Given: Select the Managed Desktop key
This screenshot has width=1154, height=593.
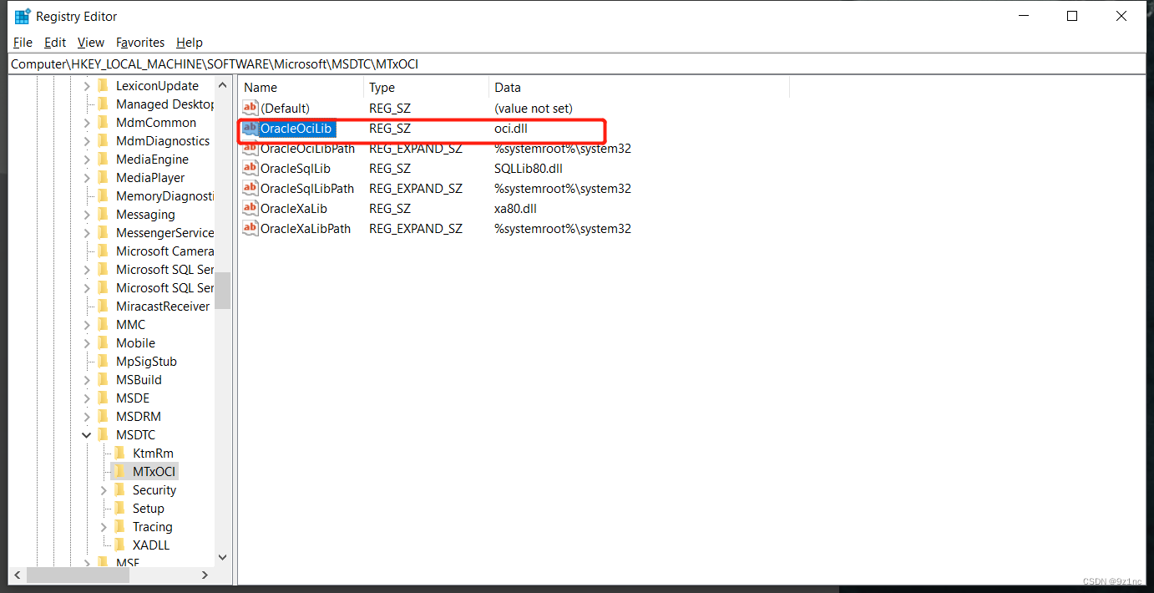Looking at the screenshot, I should (164, 104).
